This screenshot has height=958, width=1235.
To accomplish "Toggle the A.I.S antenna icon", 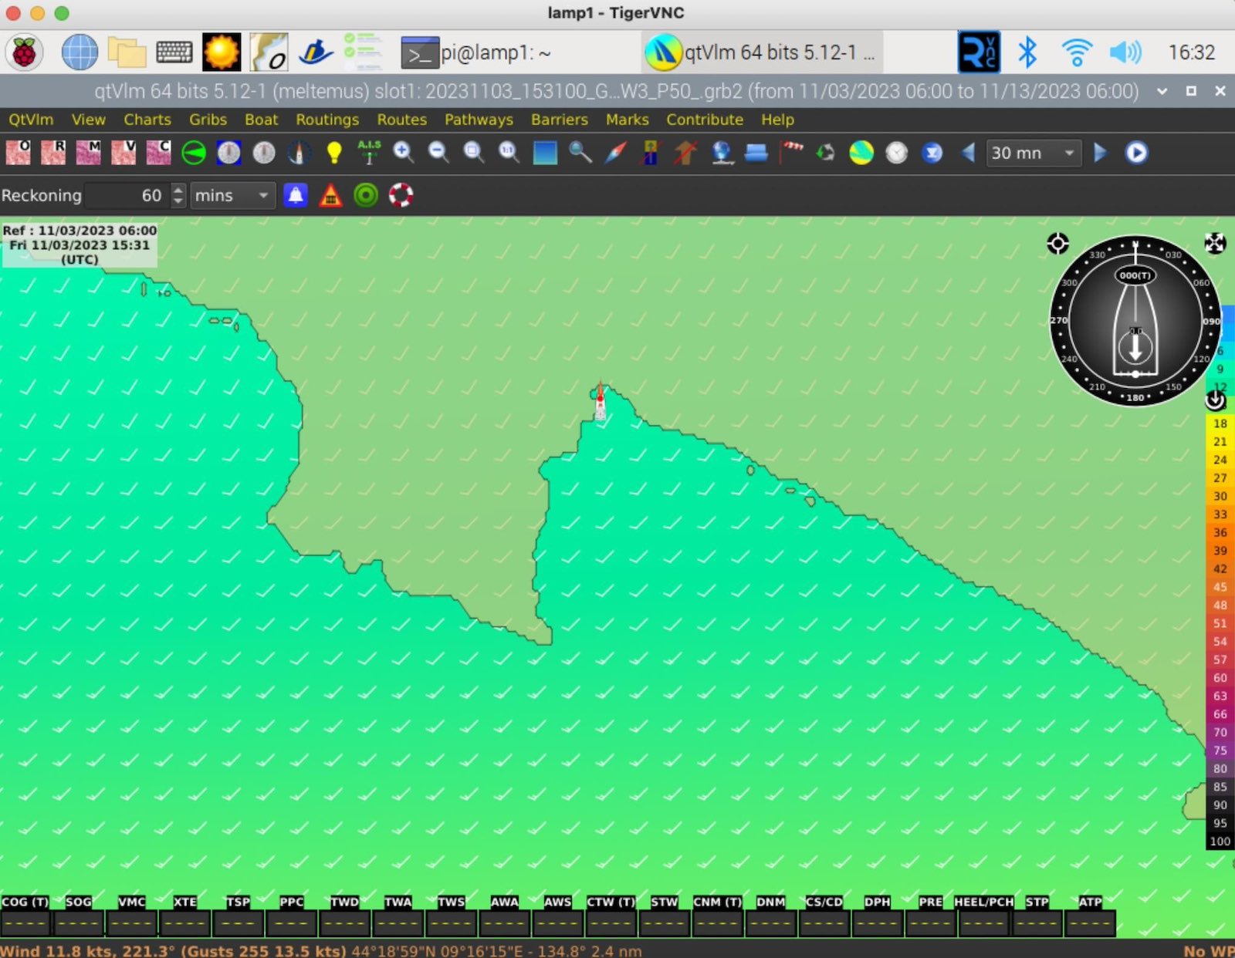I will (x=369, y=153).
